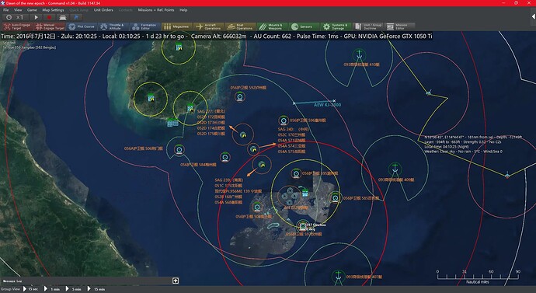Open the Map Settings menu
Image resolution: width=536 pixels, height=293 pixels.
(53, 10)
